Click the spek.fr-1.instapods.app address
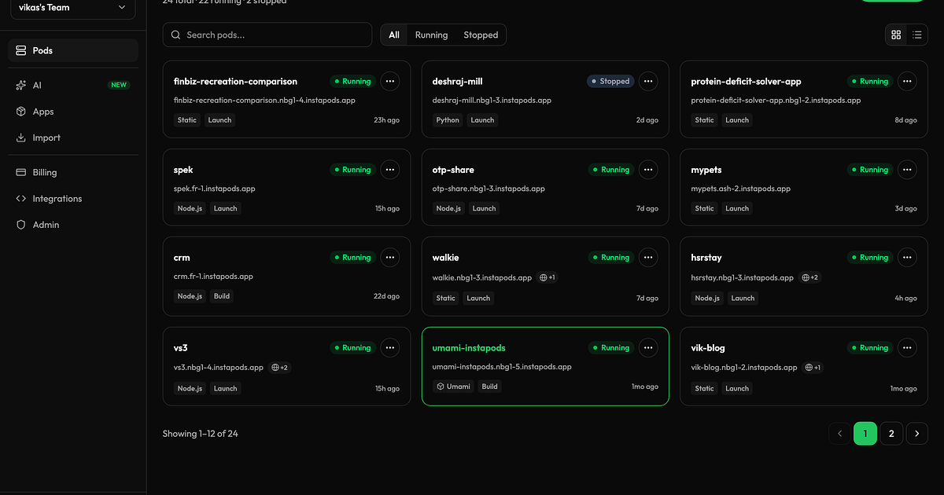This screenshot has height=495, width=944. 213,189
